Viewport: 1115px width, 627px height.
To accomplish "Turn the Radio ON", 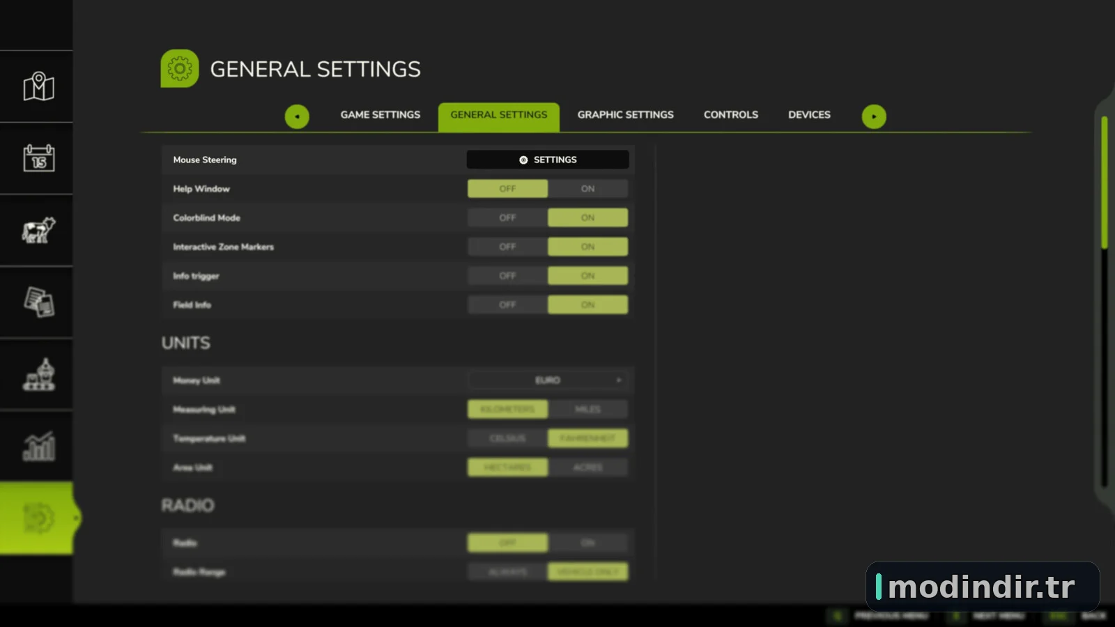I will click(x=588, y=543).
